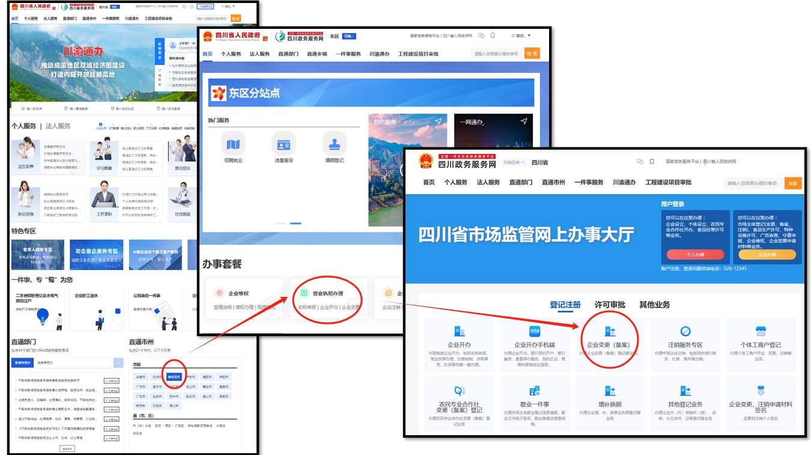Open 直通乡镇 in the 东区 nav bar
This screenshot has width=811, height=455.
317,54
